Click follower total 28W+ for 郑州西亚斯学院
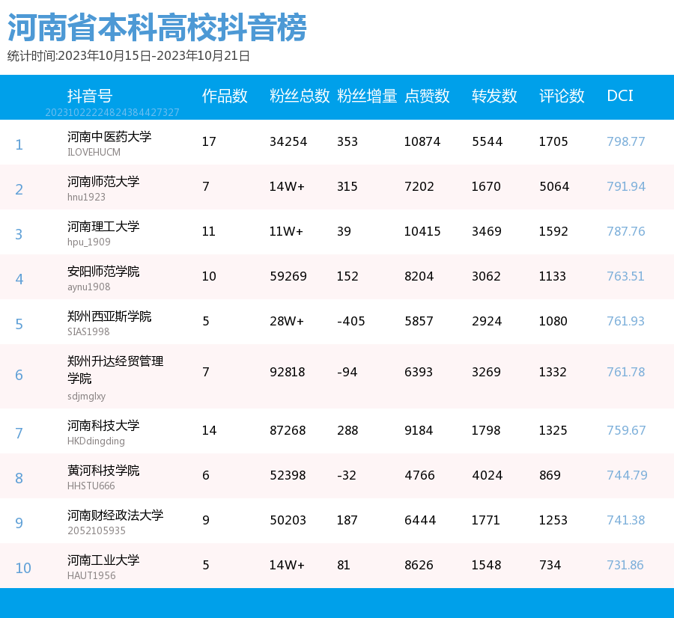Screen dimensions: 674x618 [287, 321]
